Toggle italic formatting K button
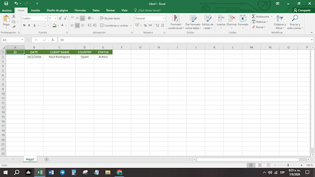315x177 pixels. click(x=29, y=25)
